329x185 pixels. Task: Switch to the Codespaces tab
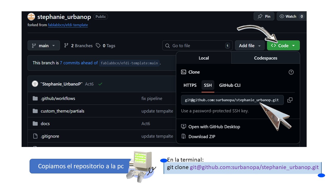pos(266,58)
